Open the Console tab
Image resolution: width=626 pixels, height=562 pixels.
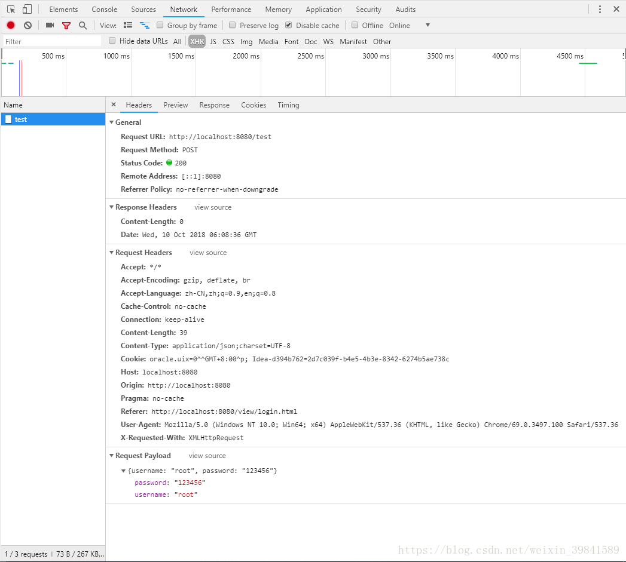tap(104, 9)
